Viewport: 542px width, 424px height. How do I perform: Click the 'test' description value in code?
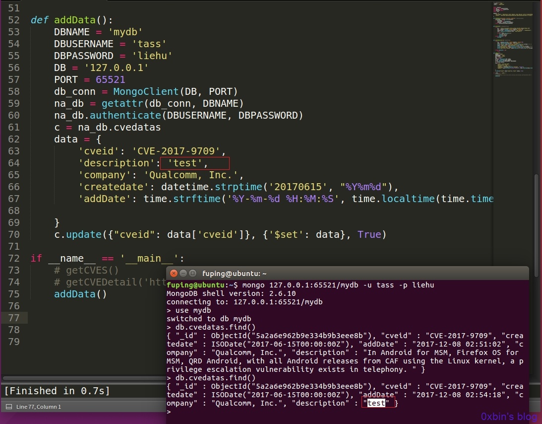185,163
